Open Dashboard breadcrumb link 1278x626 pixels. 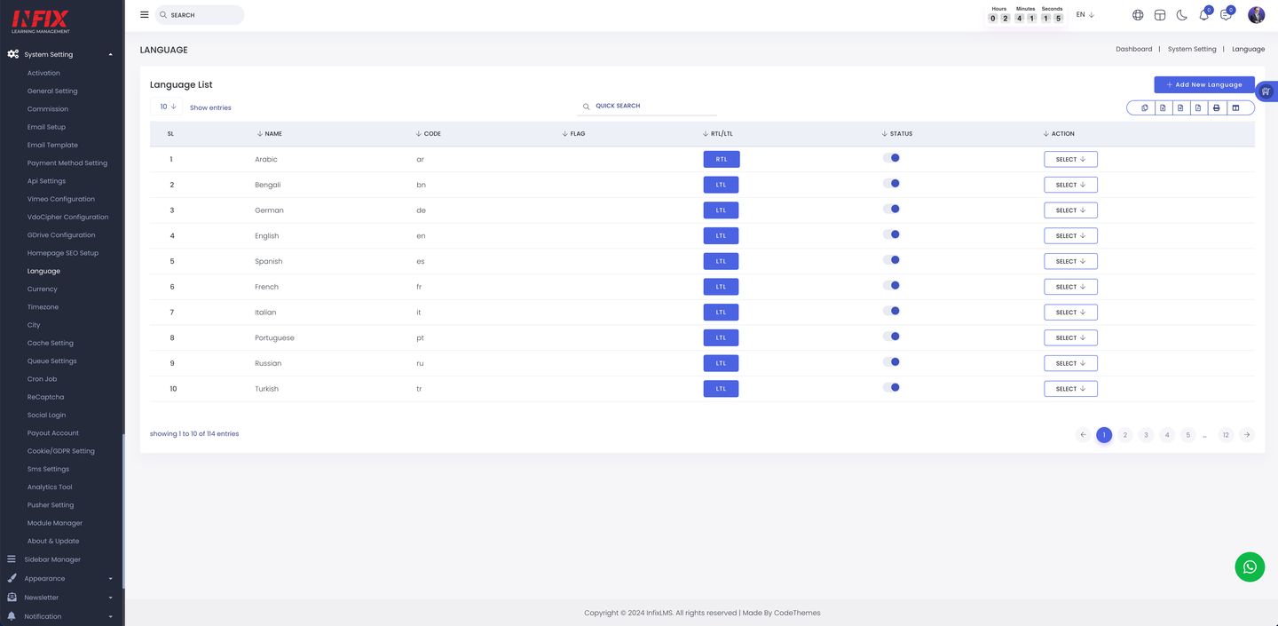tap(1134, 50)
